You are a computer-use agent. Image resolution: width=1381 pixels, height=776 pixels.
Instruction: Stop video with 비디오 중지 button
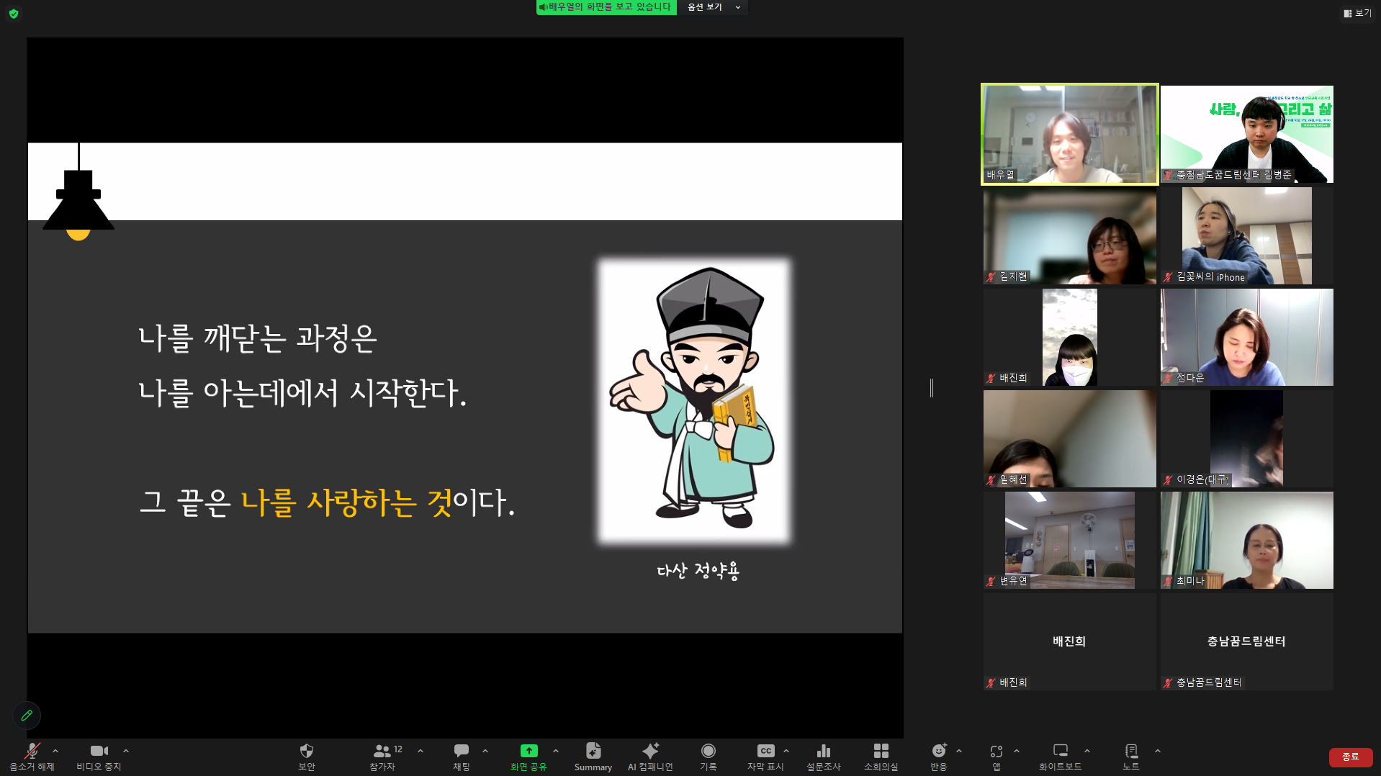[x=99, y=756]
